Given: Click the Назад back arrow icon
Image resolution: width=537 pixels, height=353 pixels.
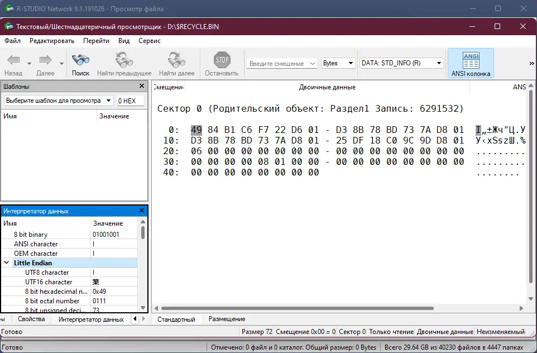Looking at the screenshot, I should 13,60.
